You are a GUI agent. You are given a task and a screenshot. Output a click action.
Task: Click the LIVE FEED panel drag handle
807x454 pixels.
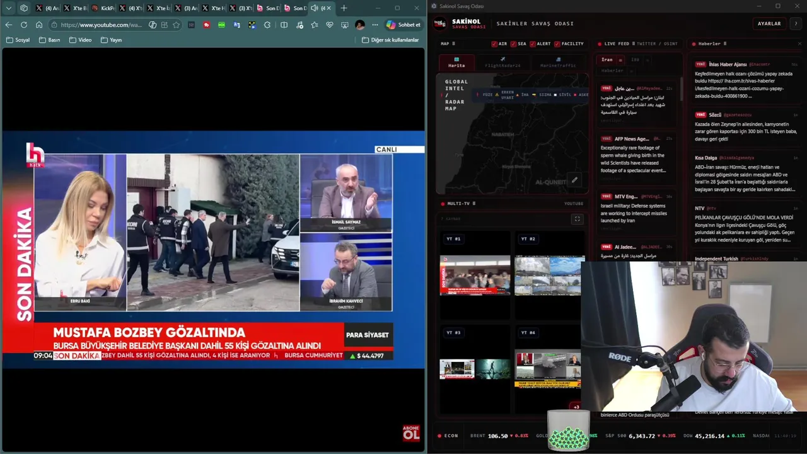[x=632, y=44]
